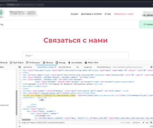The image size is (153, 128).
Task: Toggle the sources sidebar pane icon
Action: 20,67
